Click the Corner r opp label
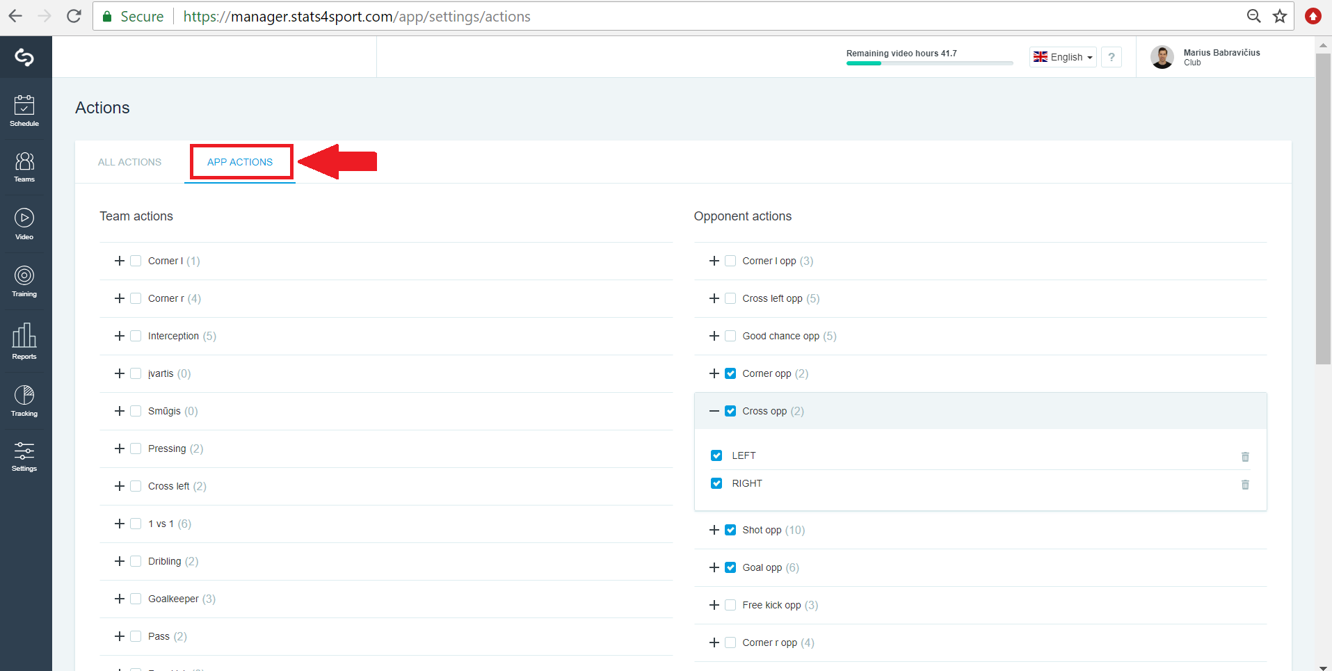Screen dimensions: 1332x671 point(769,642)
